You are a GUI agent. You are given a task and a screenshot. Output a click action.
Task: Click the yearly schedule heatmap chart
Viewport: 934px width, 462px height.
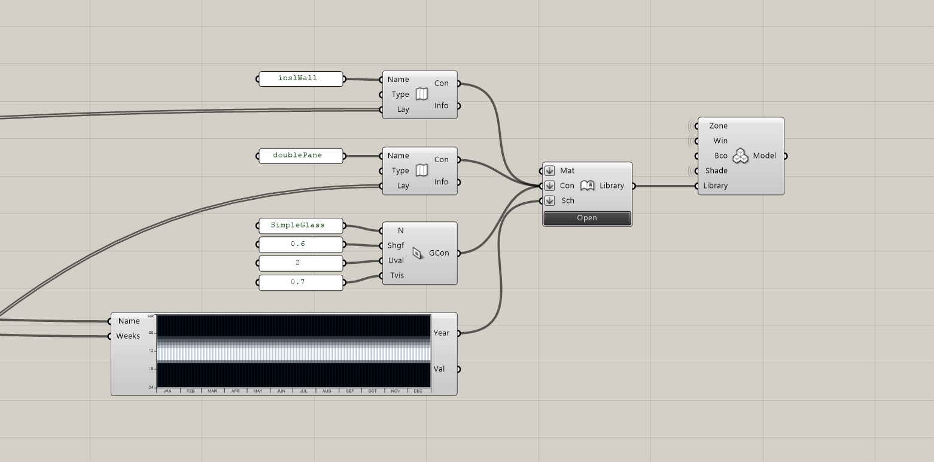tap(294, 351)
